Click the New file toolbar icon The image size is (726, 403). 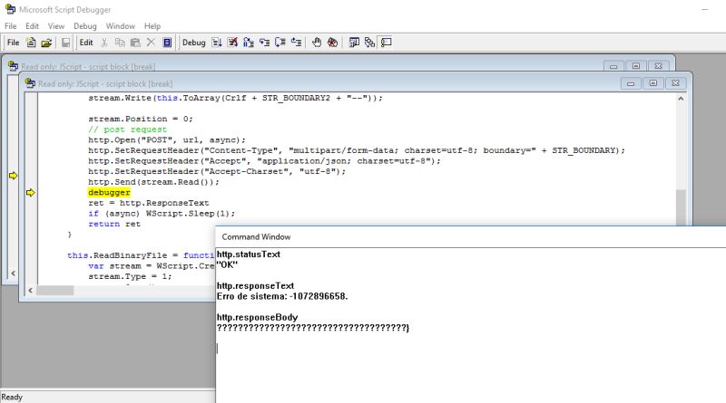click(x=31, y=43)
